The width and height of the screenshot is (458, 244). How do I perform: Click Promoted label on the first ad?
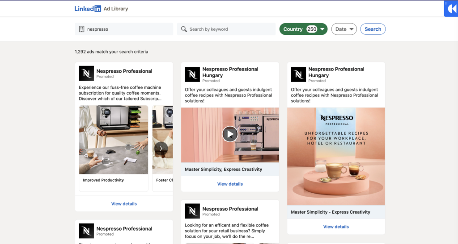point(105,77)
